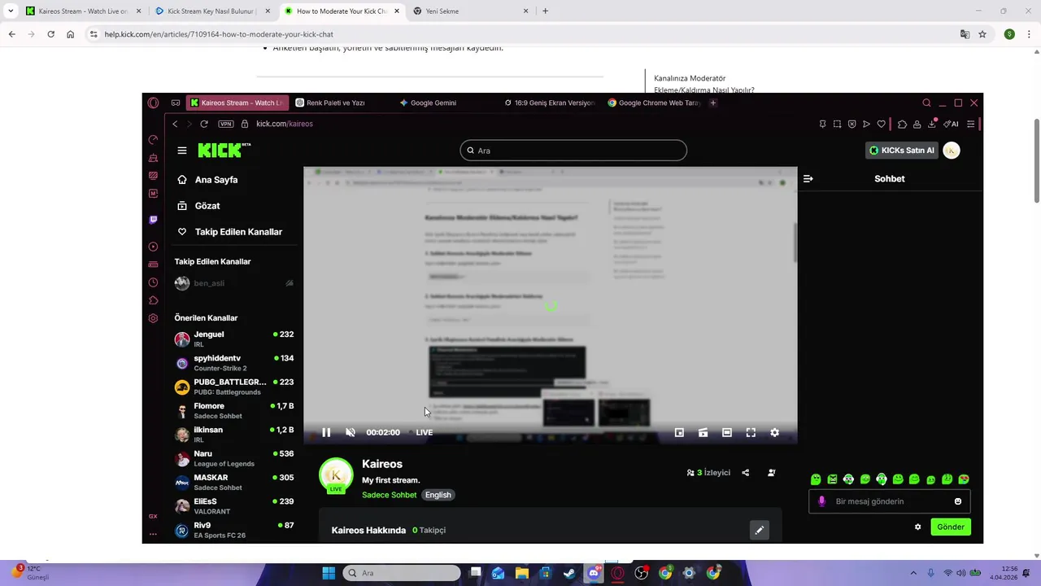Viewport: 1041px width, 586px height.
Task: Open Jenguel recommended channel
Action: pos(233,339)
